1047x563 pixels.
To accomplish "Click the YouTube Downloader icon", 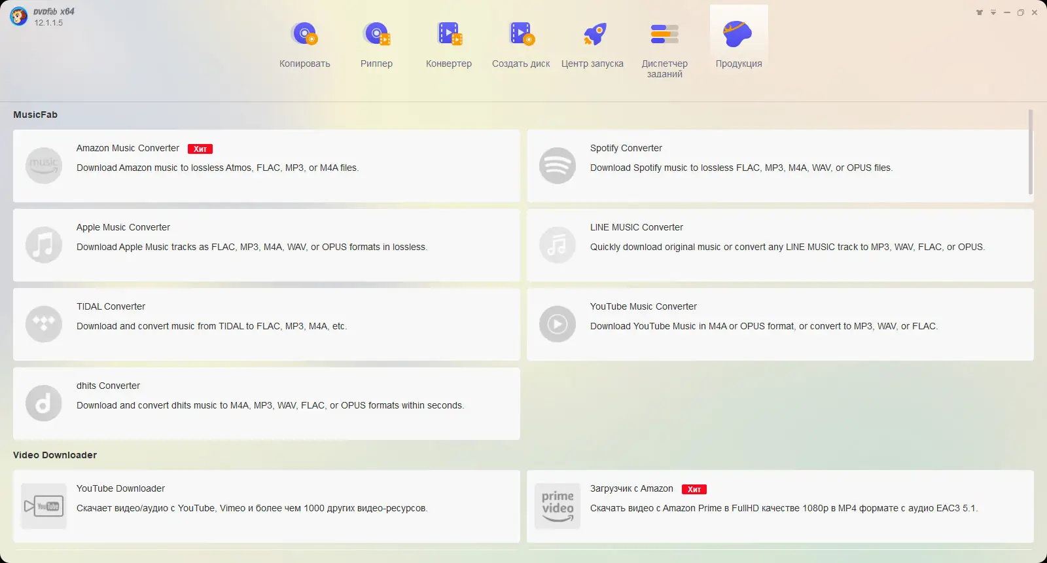I will click(x=44, y=506).
